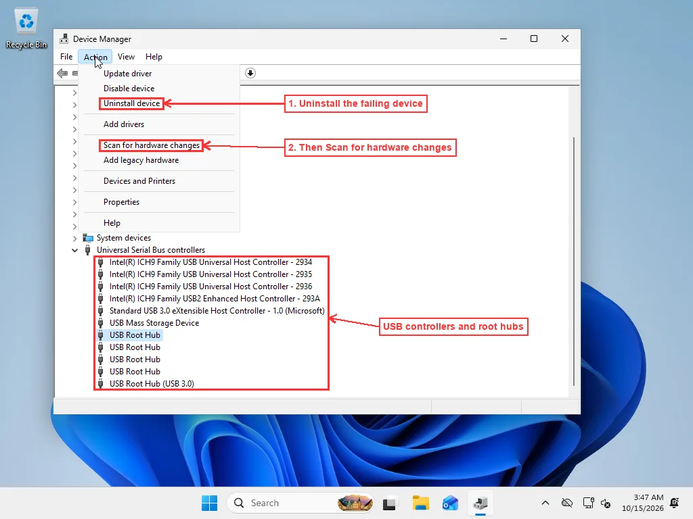Screen dimensions: 693x519
Task: Select Intel ICH9 Host Controller - 2934
Action: [211, 262]
